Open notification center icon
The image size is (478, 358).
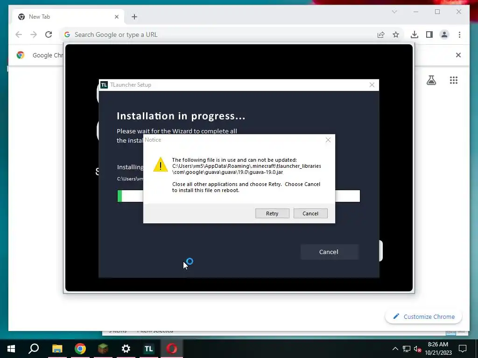coord(463,349)
